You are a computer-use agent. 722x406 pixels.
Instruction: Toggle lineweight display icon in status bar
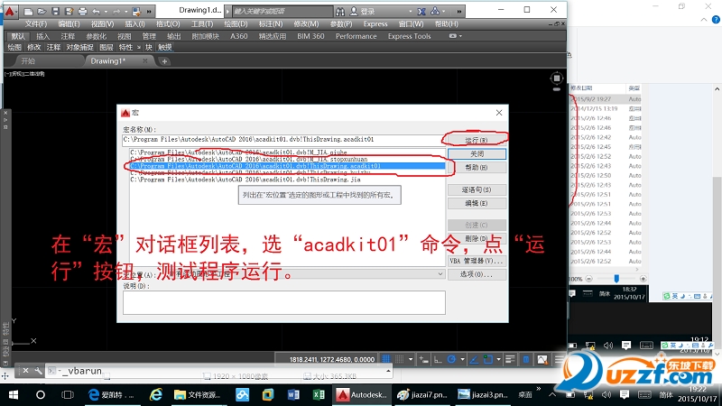(x=510, y=359)
